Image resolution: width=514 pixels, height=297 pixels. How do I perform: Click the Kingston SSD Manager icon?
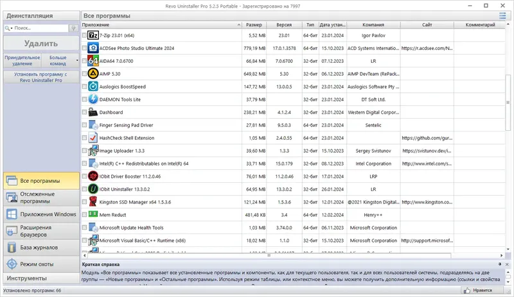[x=93, y=201]
